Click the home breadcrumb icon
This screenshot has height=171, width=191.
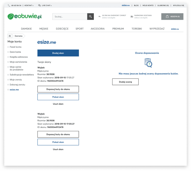coord(10,36)
